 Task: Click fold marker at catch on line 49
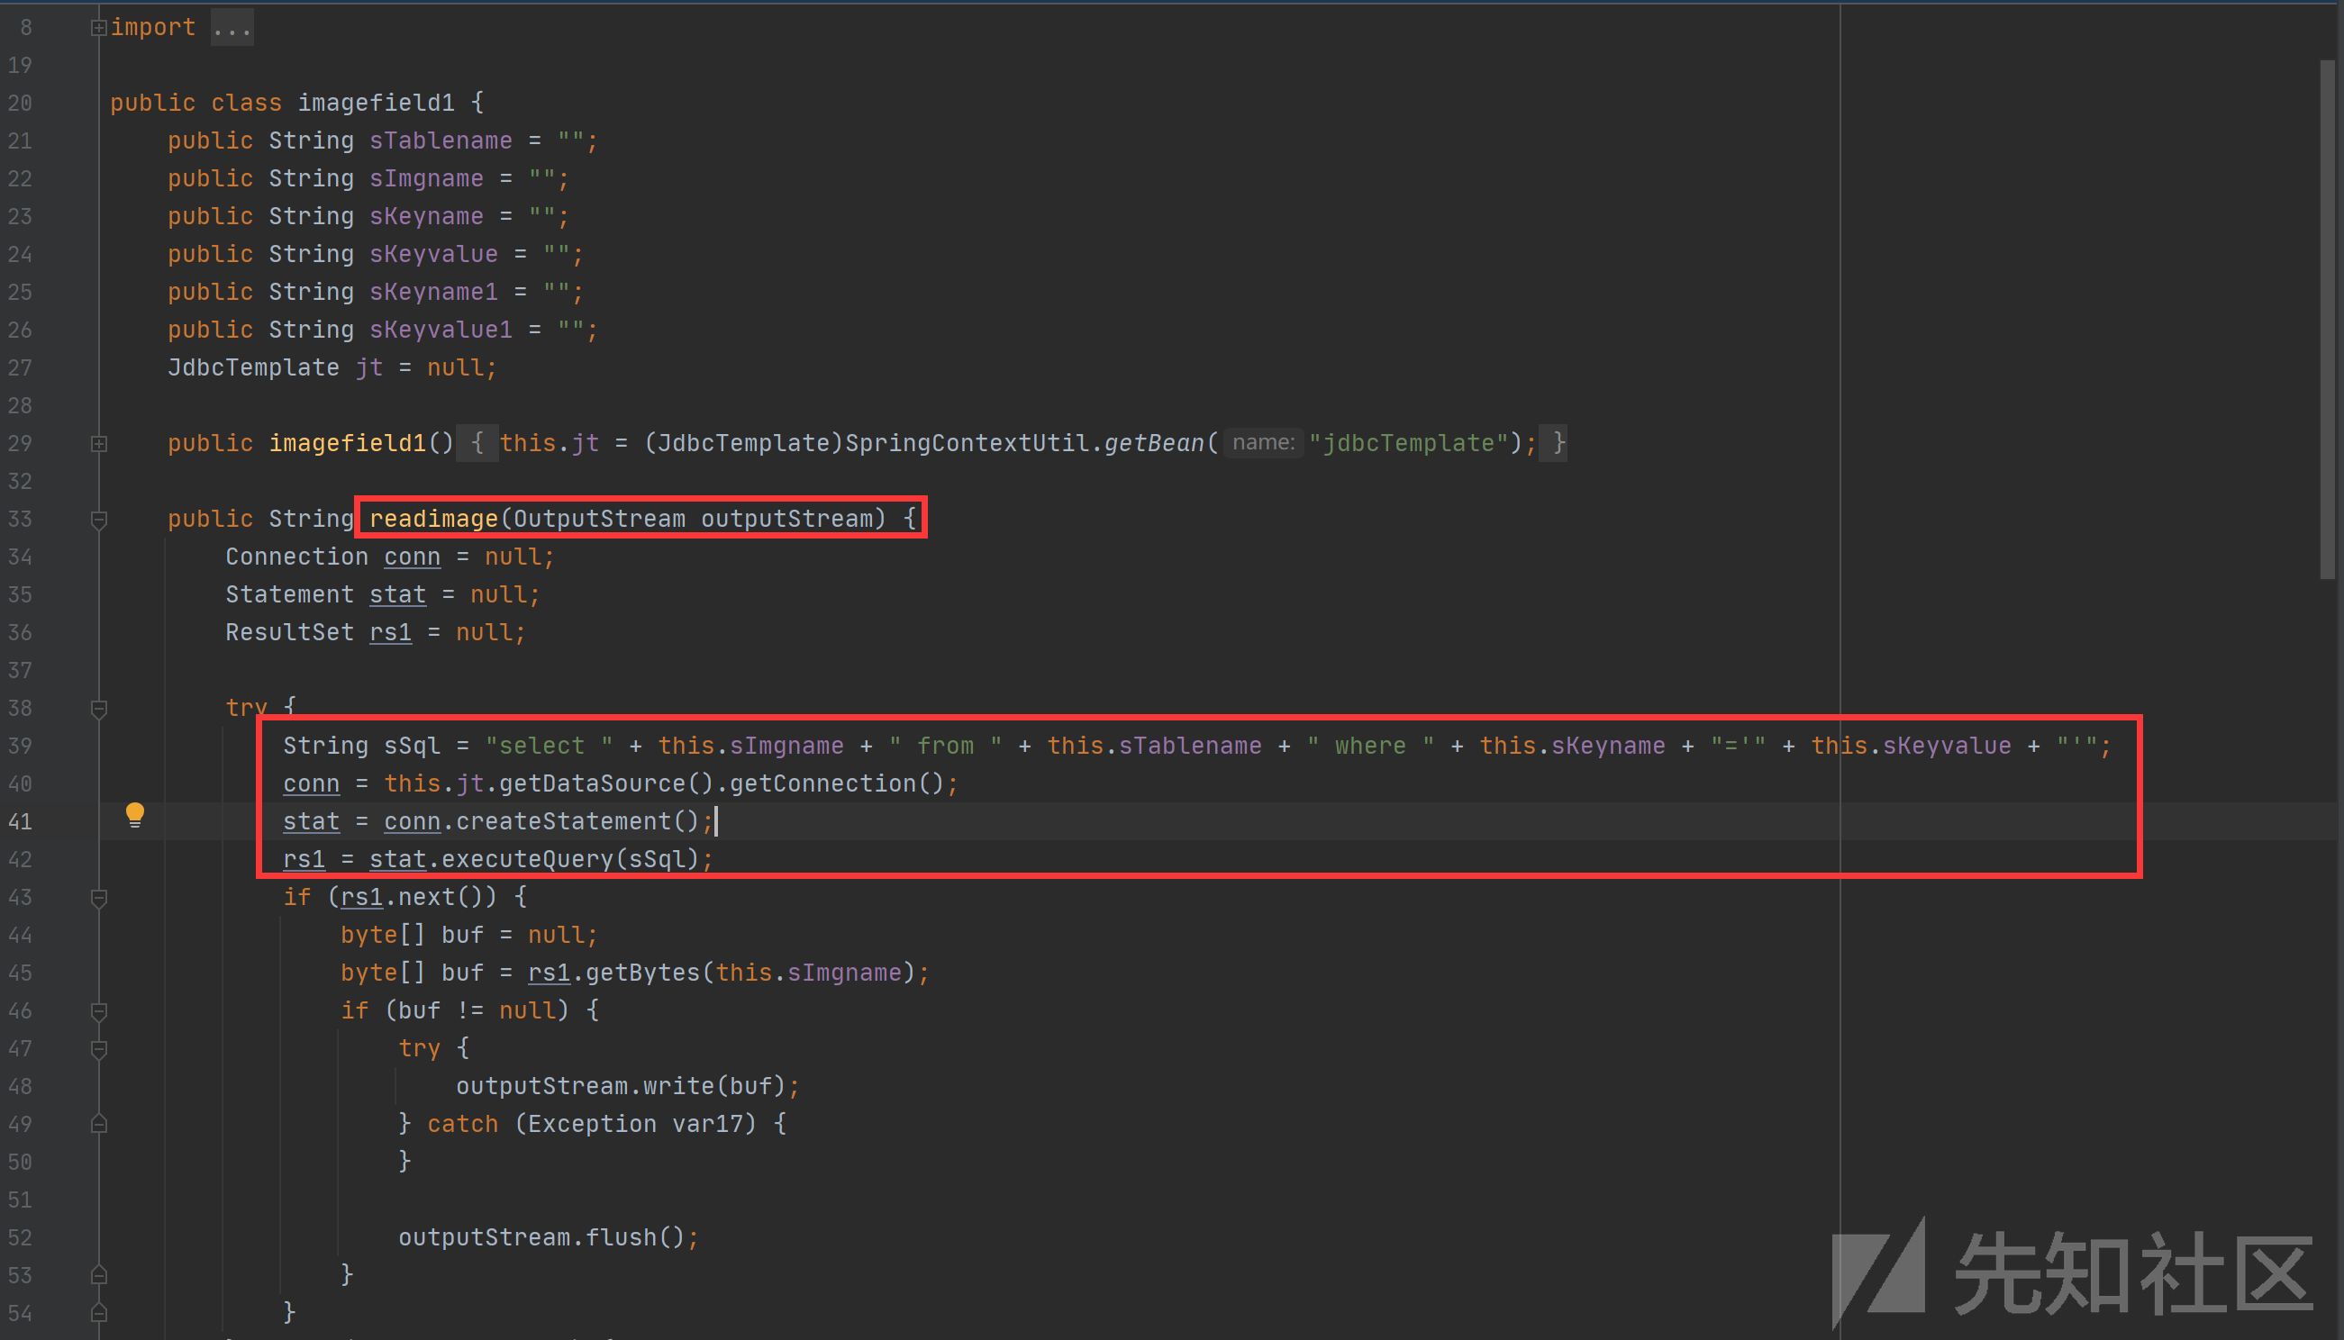98,1125
